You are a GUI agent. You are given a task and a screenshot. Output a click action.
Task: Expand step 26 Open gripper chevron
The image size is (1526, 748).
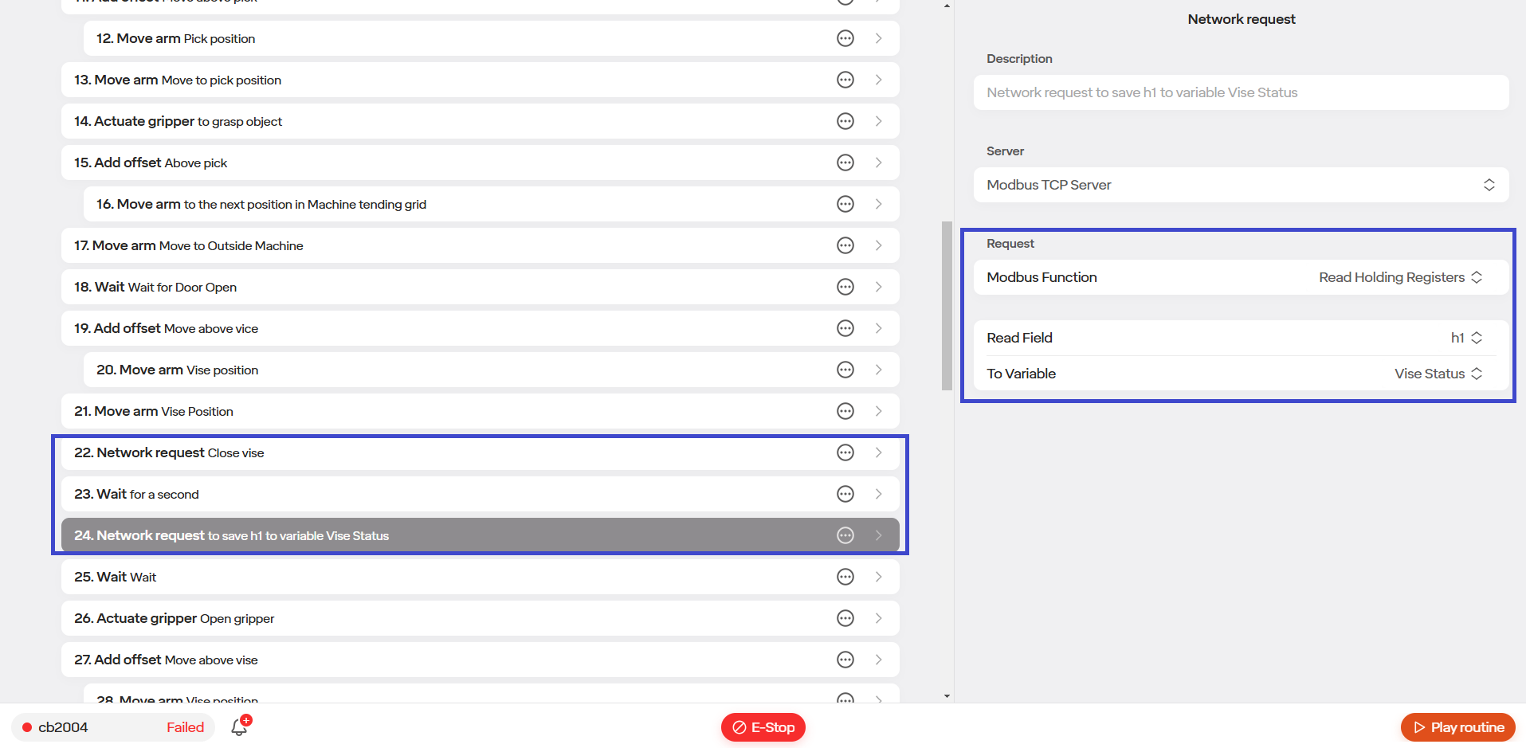tap(878, 618)
